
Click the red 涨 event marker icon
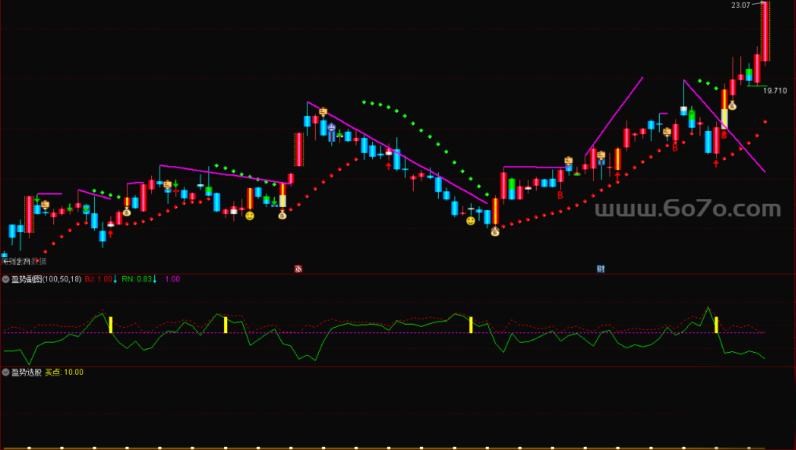pyautogui.click(x=298, y=269)
